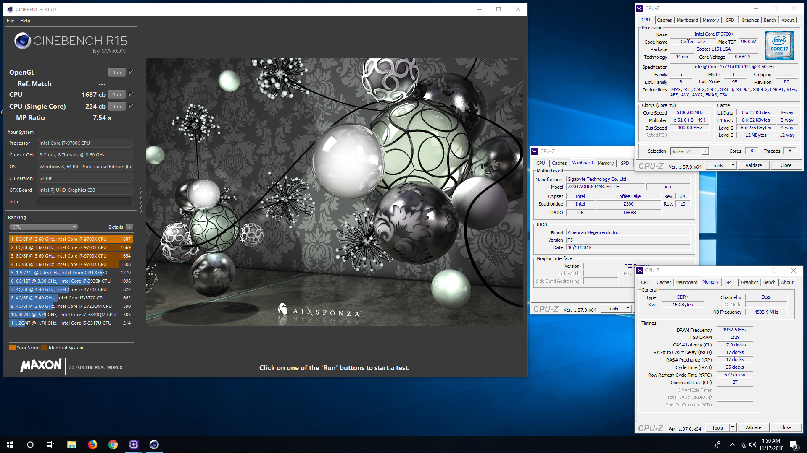Click the rendered scene preview image
The height and width of the screenshot is (453, 807).
[334, 192]
